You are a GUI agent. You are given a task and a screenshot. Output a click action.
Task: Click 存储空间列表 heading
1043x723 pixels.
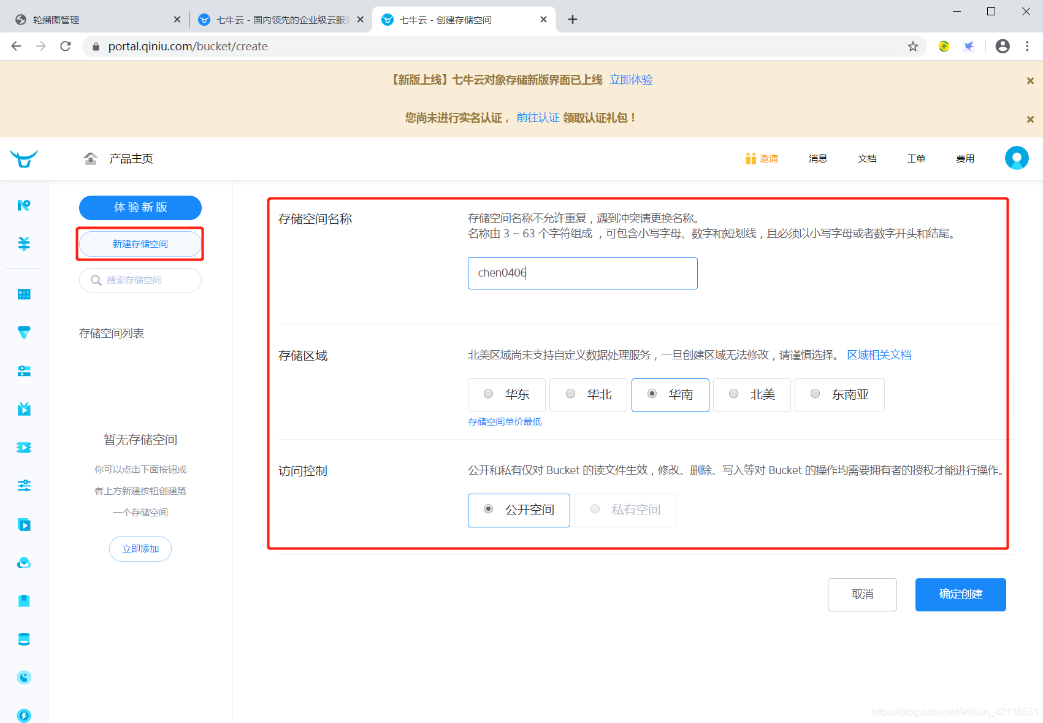tap(112, 334)
